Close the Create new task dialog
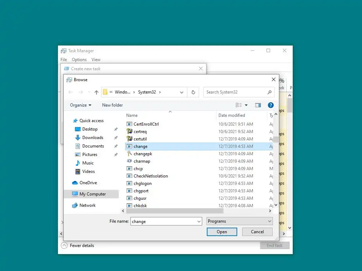Image resolution: width=362 pixels, height=271 pixels. (201, 69)
